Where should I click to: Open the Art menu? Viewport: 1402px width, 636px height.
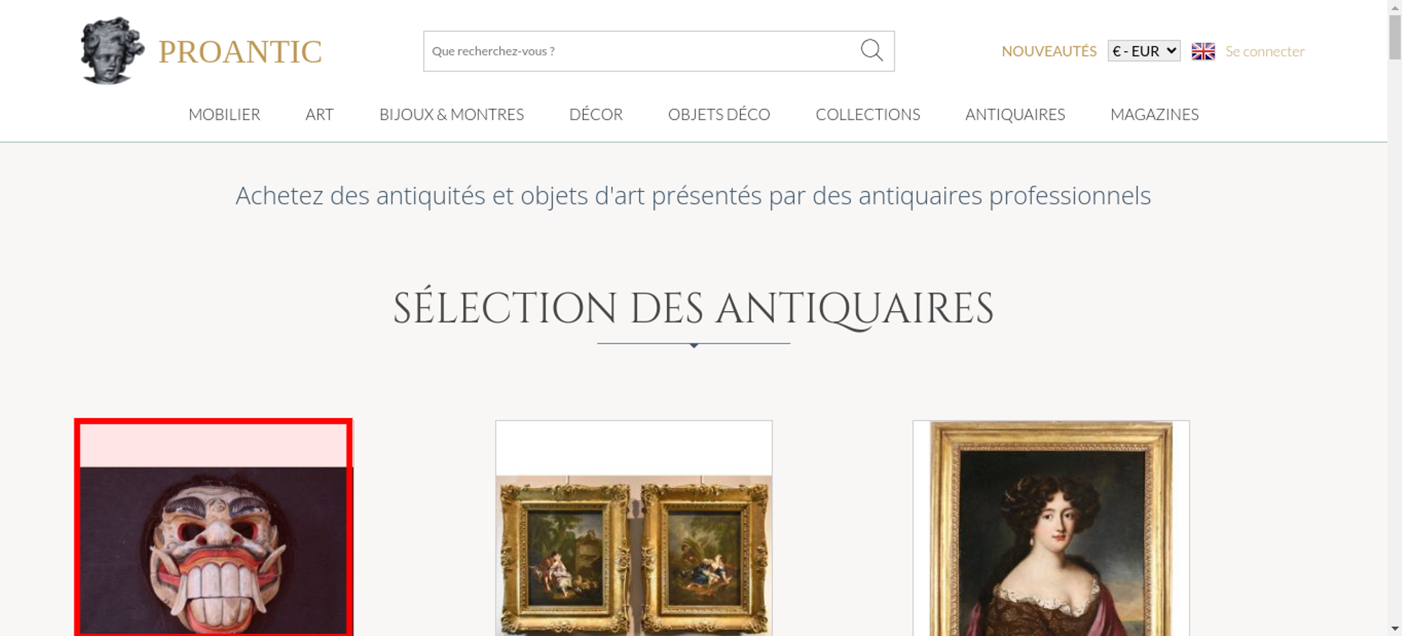320,114
